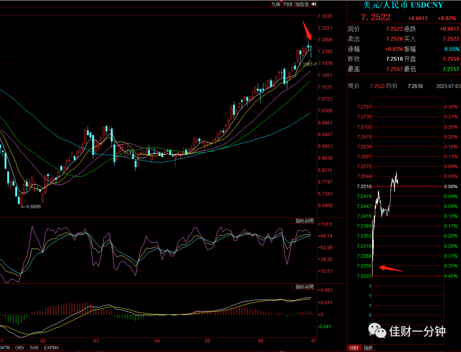Click the red arrow above the latest candlestick
The height and width of the screenshot is (352, 461).
click(x=307, y=30)
